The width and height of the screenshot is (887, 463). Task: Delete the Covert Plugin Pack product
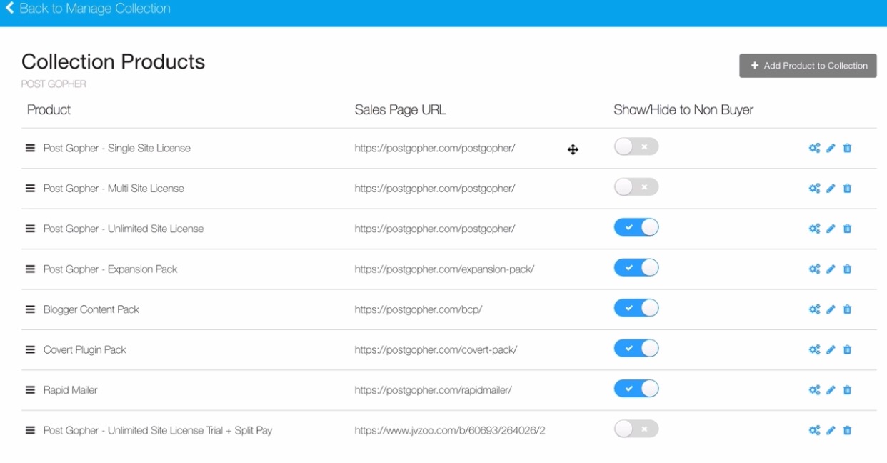(x=847, y=350)
